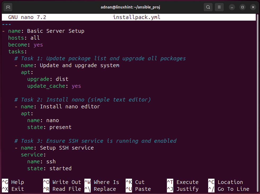Place cursor on 'Task 3' comment line
The height and width of the screenshot is (194, 260).
[95, 141]
